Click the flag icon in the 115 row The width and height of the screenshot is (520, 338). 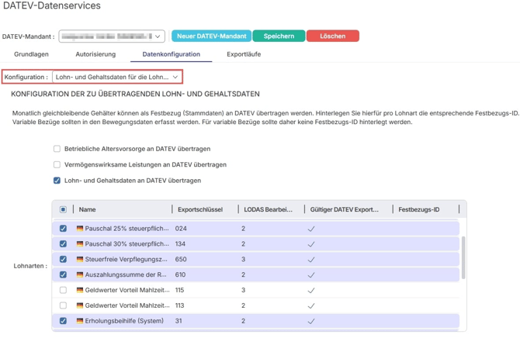[80, 290]
